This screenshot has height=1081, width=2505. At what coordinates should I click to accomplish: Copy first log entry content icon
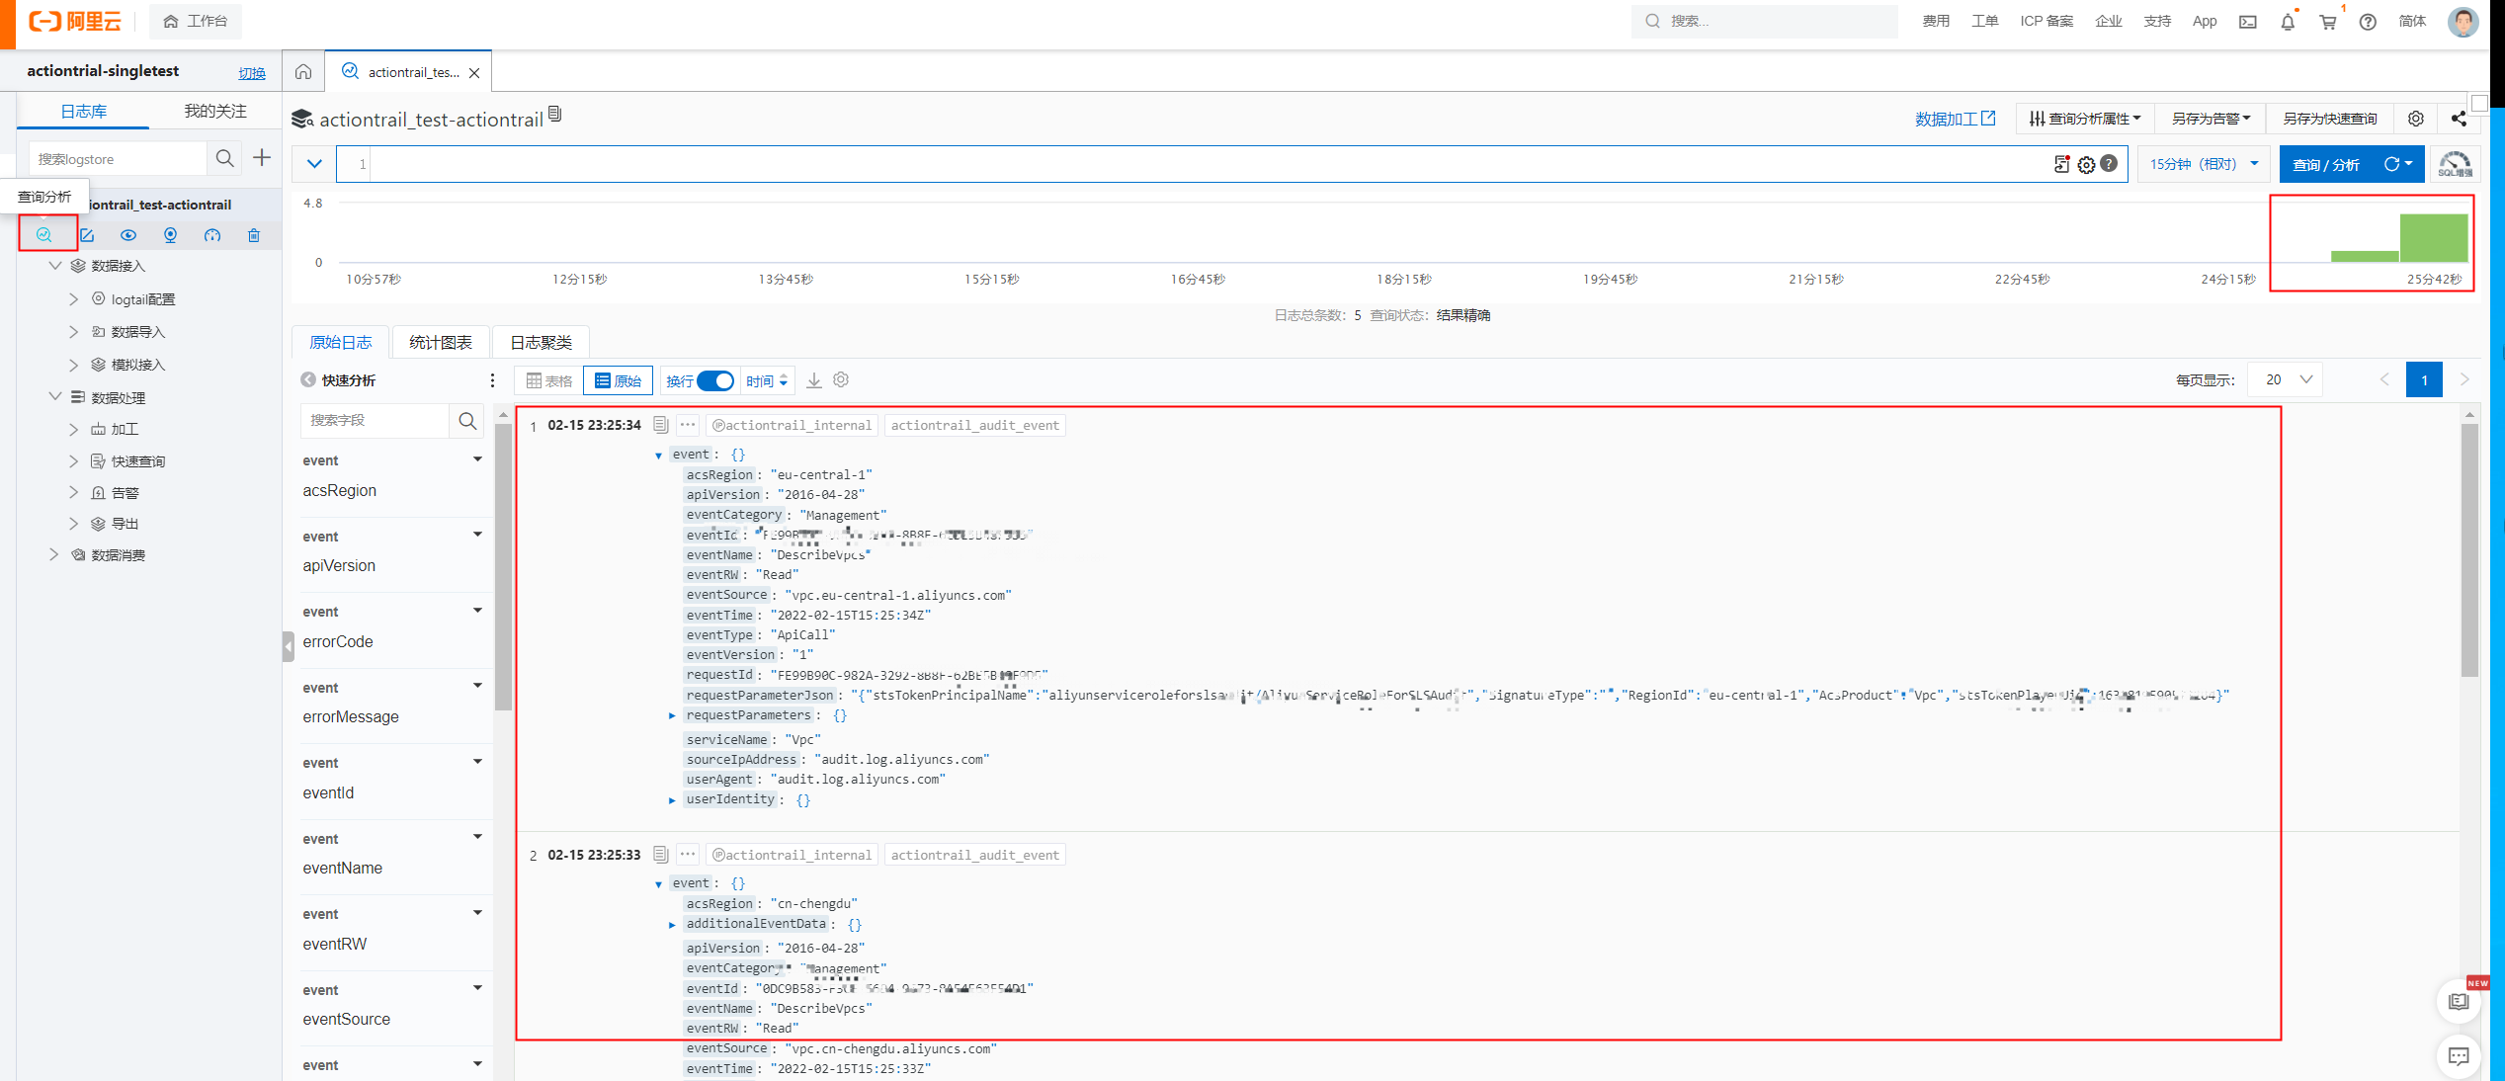(x=661, y=425)
